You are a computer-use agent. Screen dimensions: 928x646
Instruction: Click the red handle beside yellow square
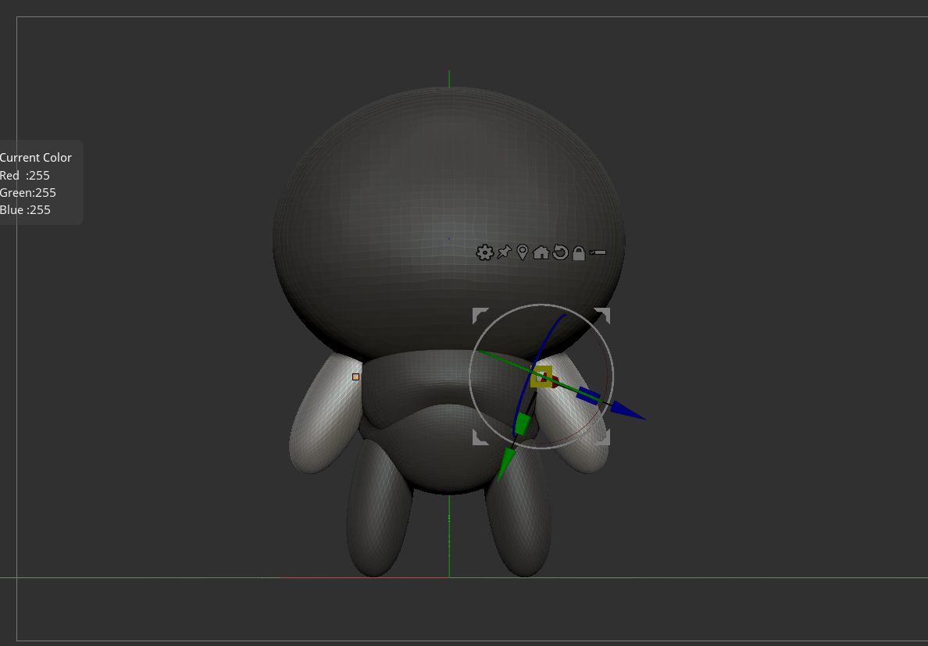click(x=554, y=382)
